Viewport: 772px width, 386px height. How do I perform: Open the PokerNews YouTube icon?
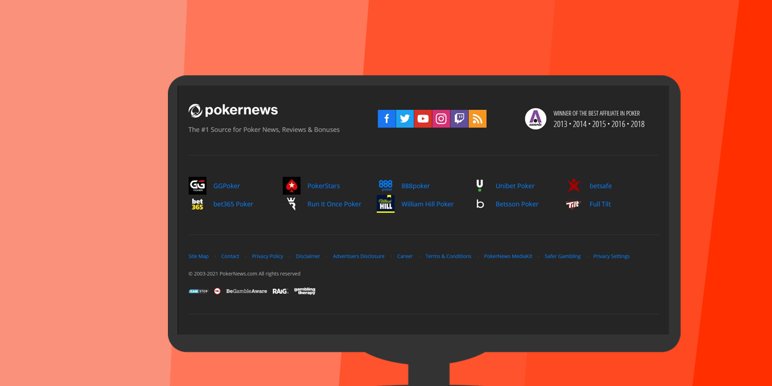click(423, 118)
